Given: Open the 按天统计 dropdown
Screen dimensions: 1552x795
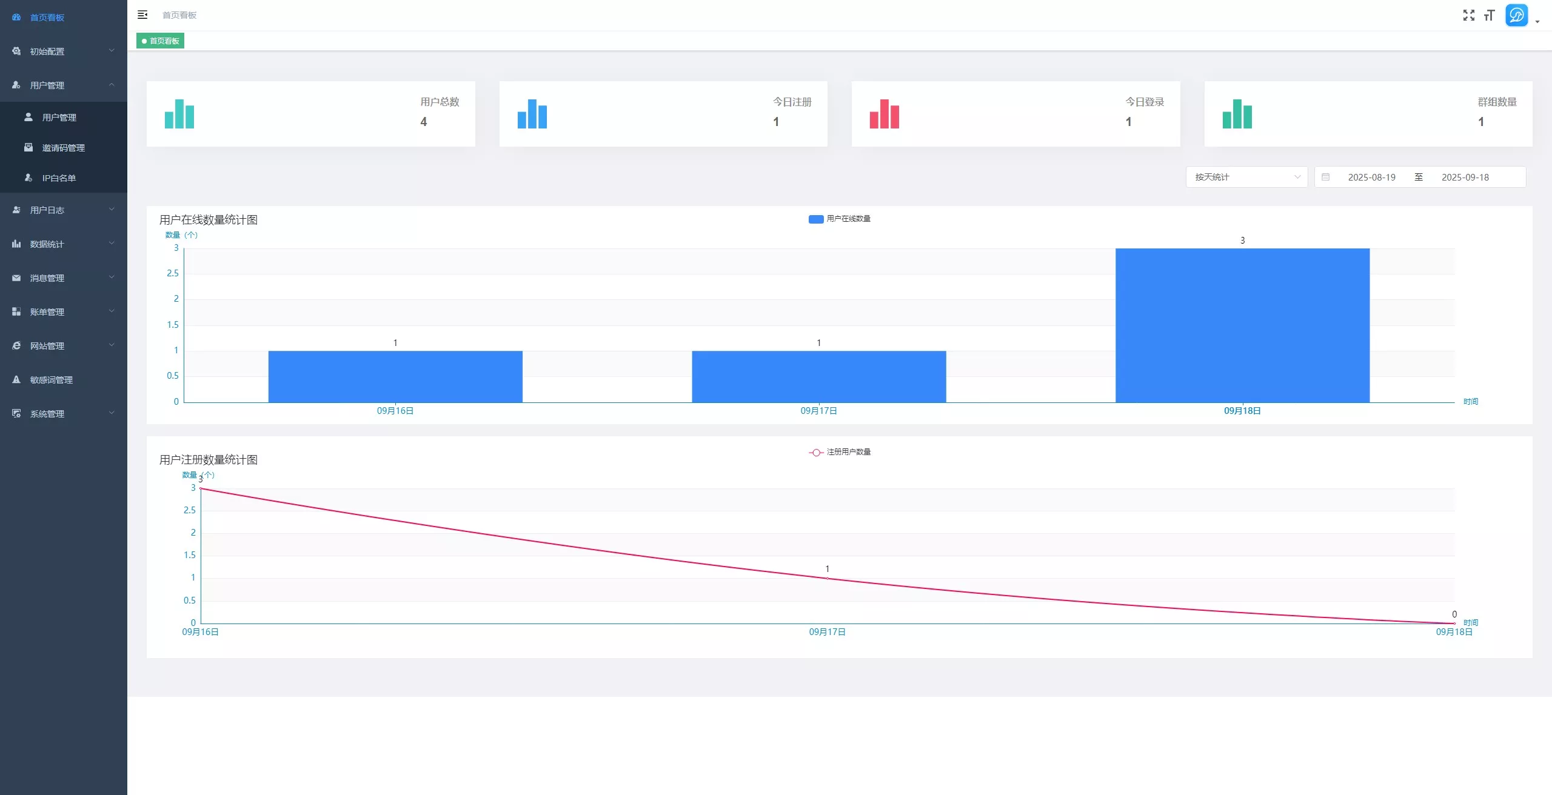Looking at the screenshot, I should [x=1246, y=177].
